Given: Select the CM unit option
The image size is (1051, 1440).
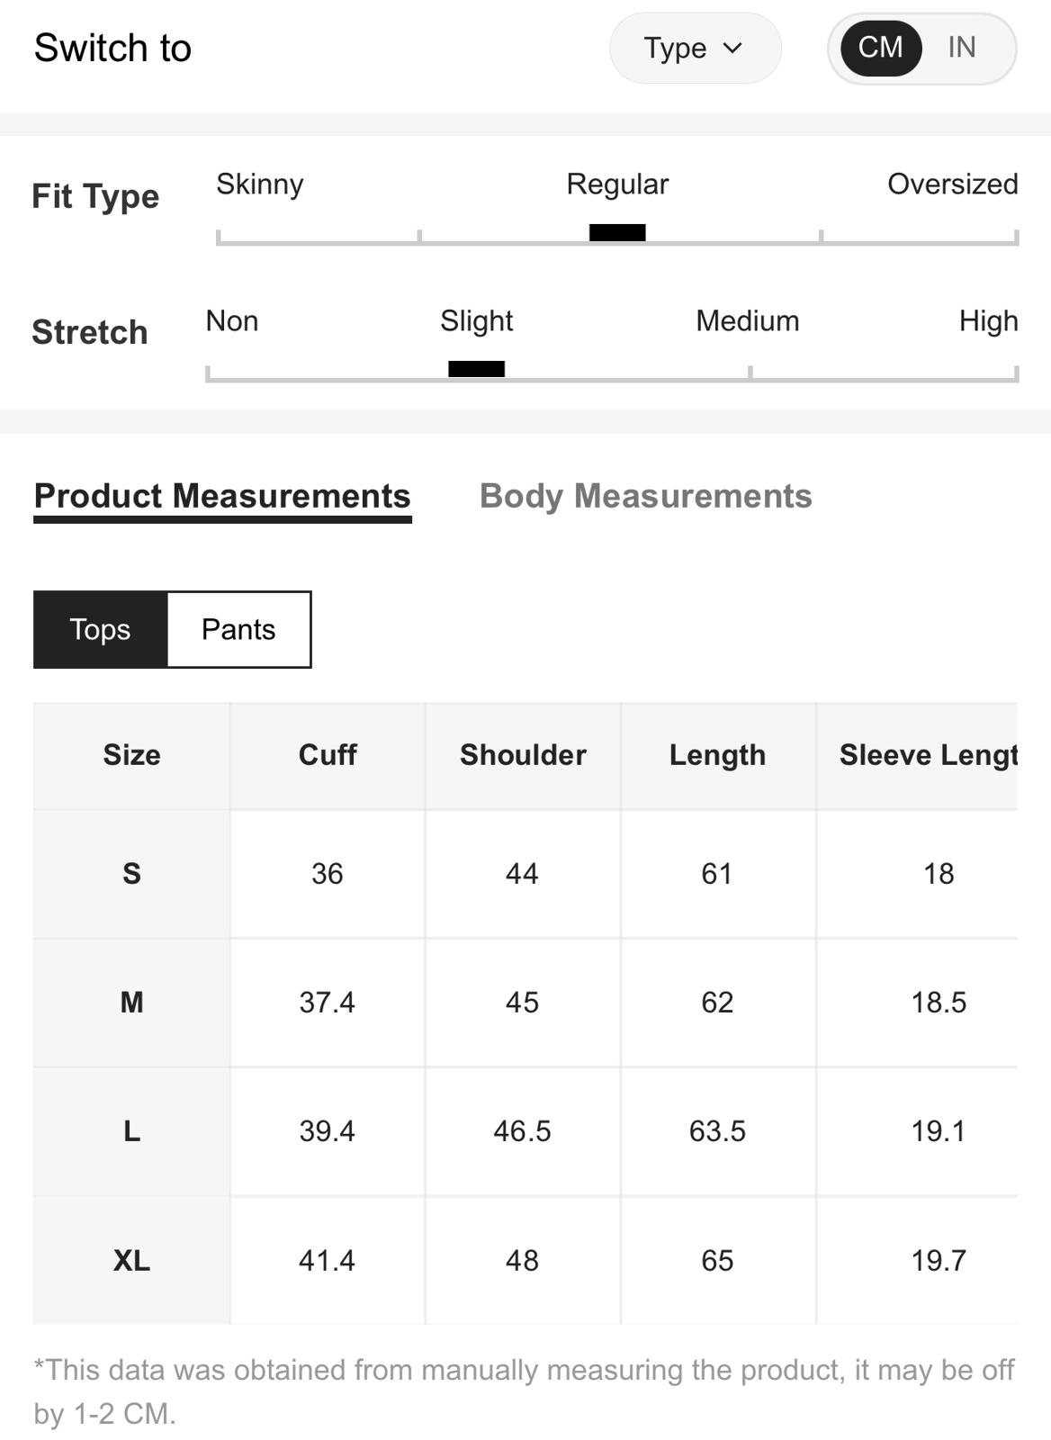Looking at the screenshot, I should pyautogui.click(x=880, y=47).
